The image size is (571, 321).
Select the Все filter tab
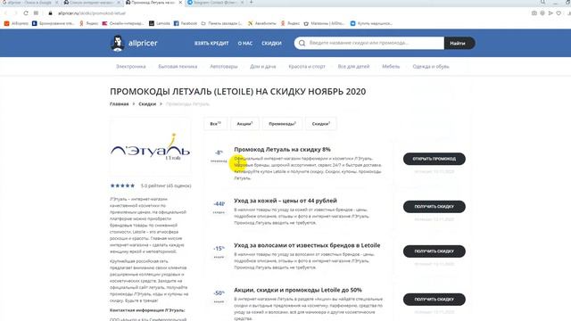216,124
